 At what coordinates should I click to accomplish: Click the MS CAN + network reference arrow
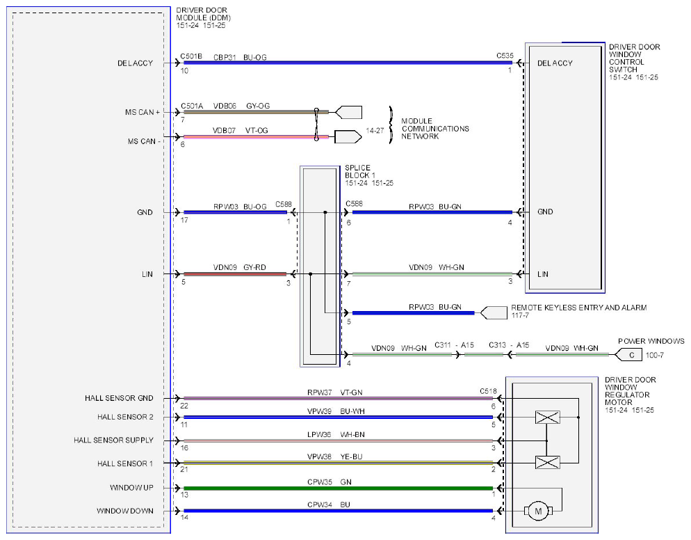tap(348, 112)
